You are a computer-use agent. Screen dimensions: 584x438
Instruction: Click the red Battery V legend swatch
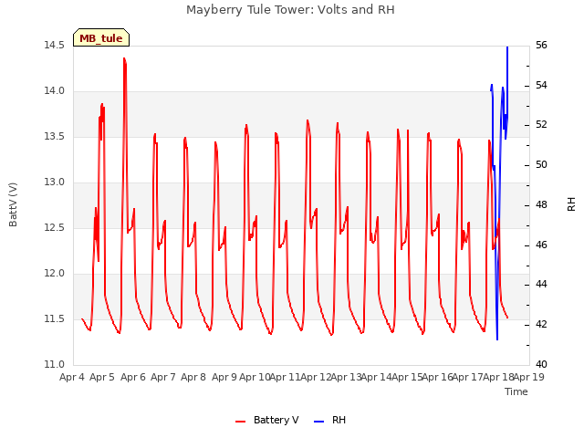point(241,422)
